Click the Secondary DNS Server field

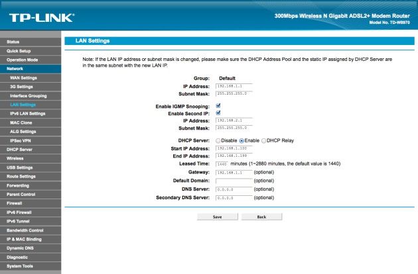coord(234,198)
